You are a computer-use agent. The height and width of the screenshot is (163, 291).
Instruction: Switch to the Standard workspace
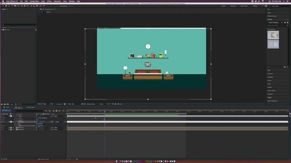(233, 6)
